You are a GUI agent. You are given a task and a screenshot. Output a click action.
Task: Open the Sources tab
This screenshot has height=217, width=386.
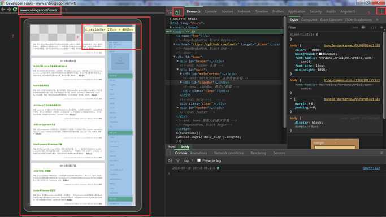[x=227, y=11]
